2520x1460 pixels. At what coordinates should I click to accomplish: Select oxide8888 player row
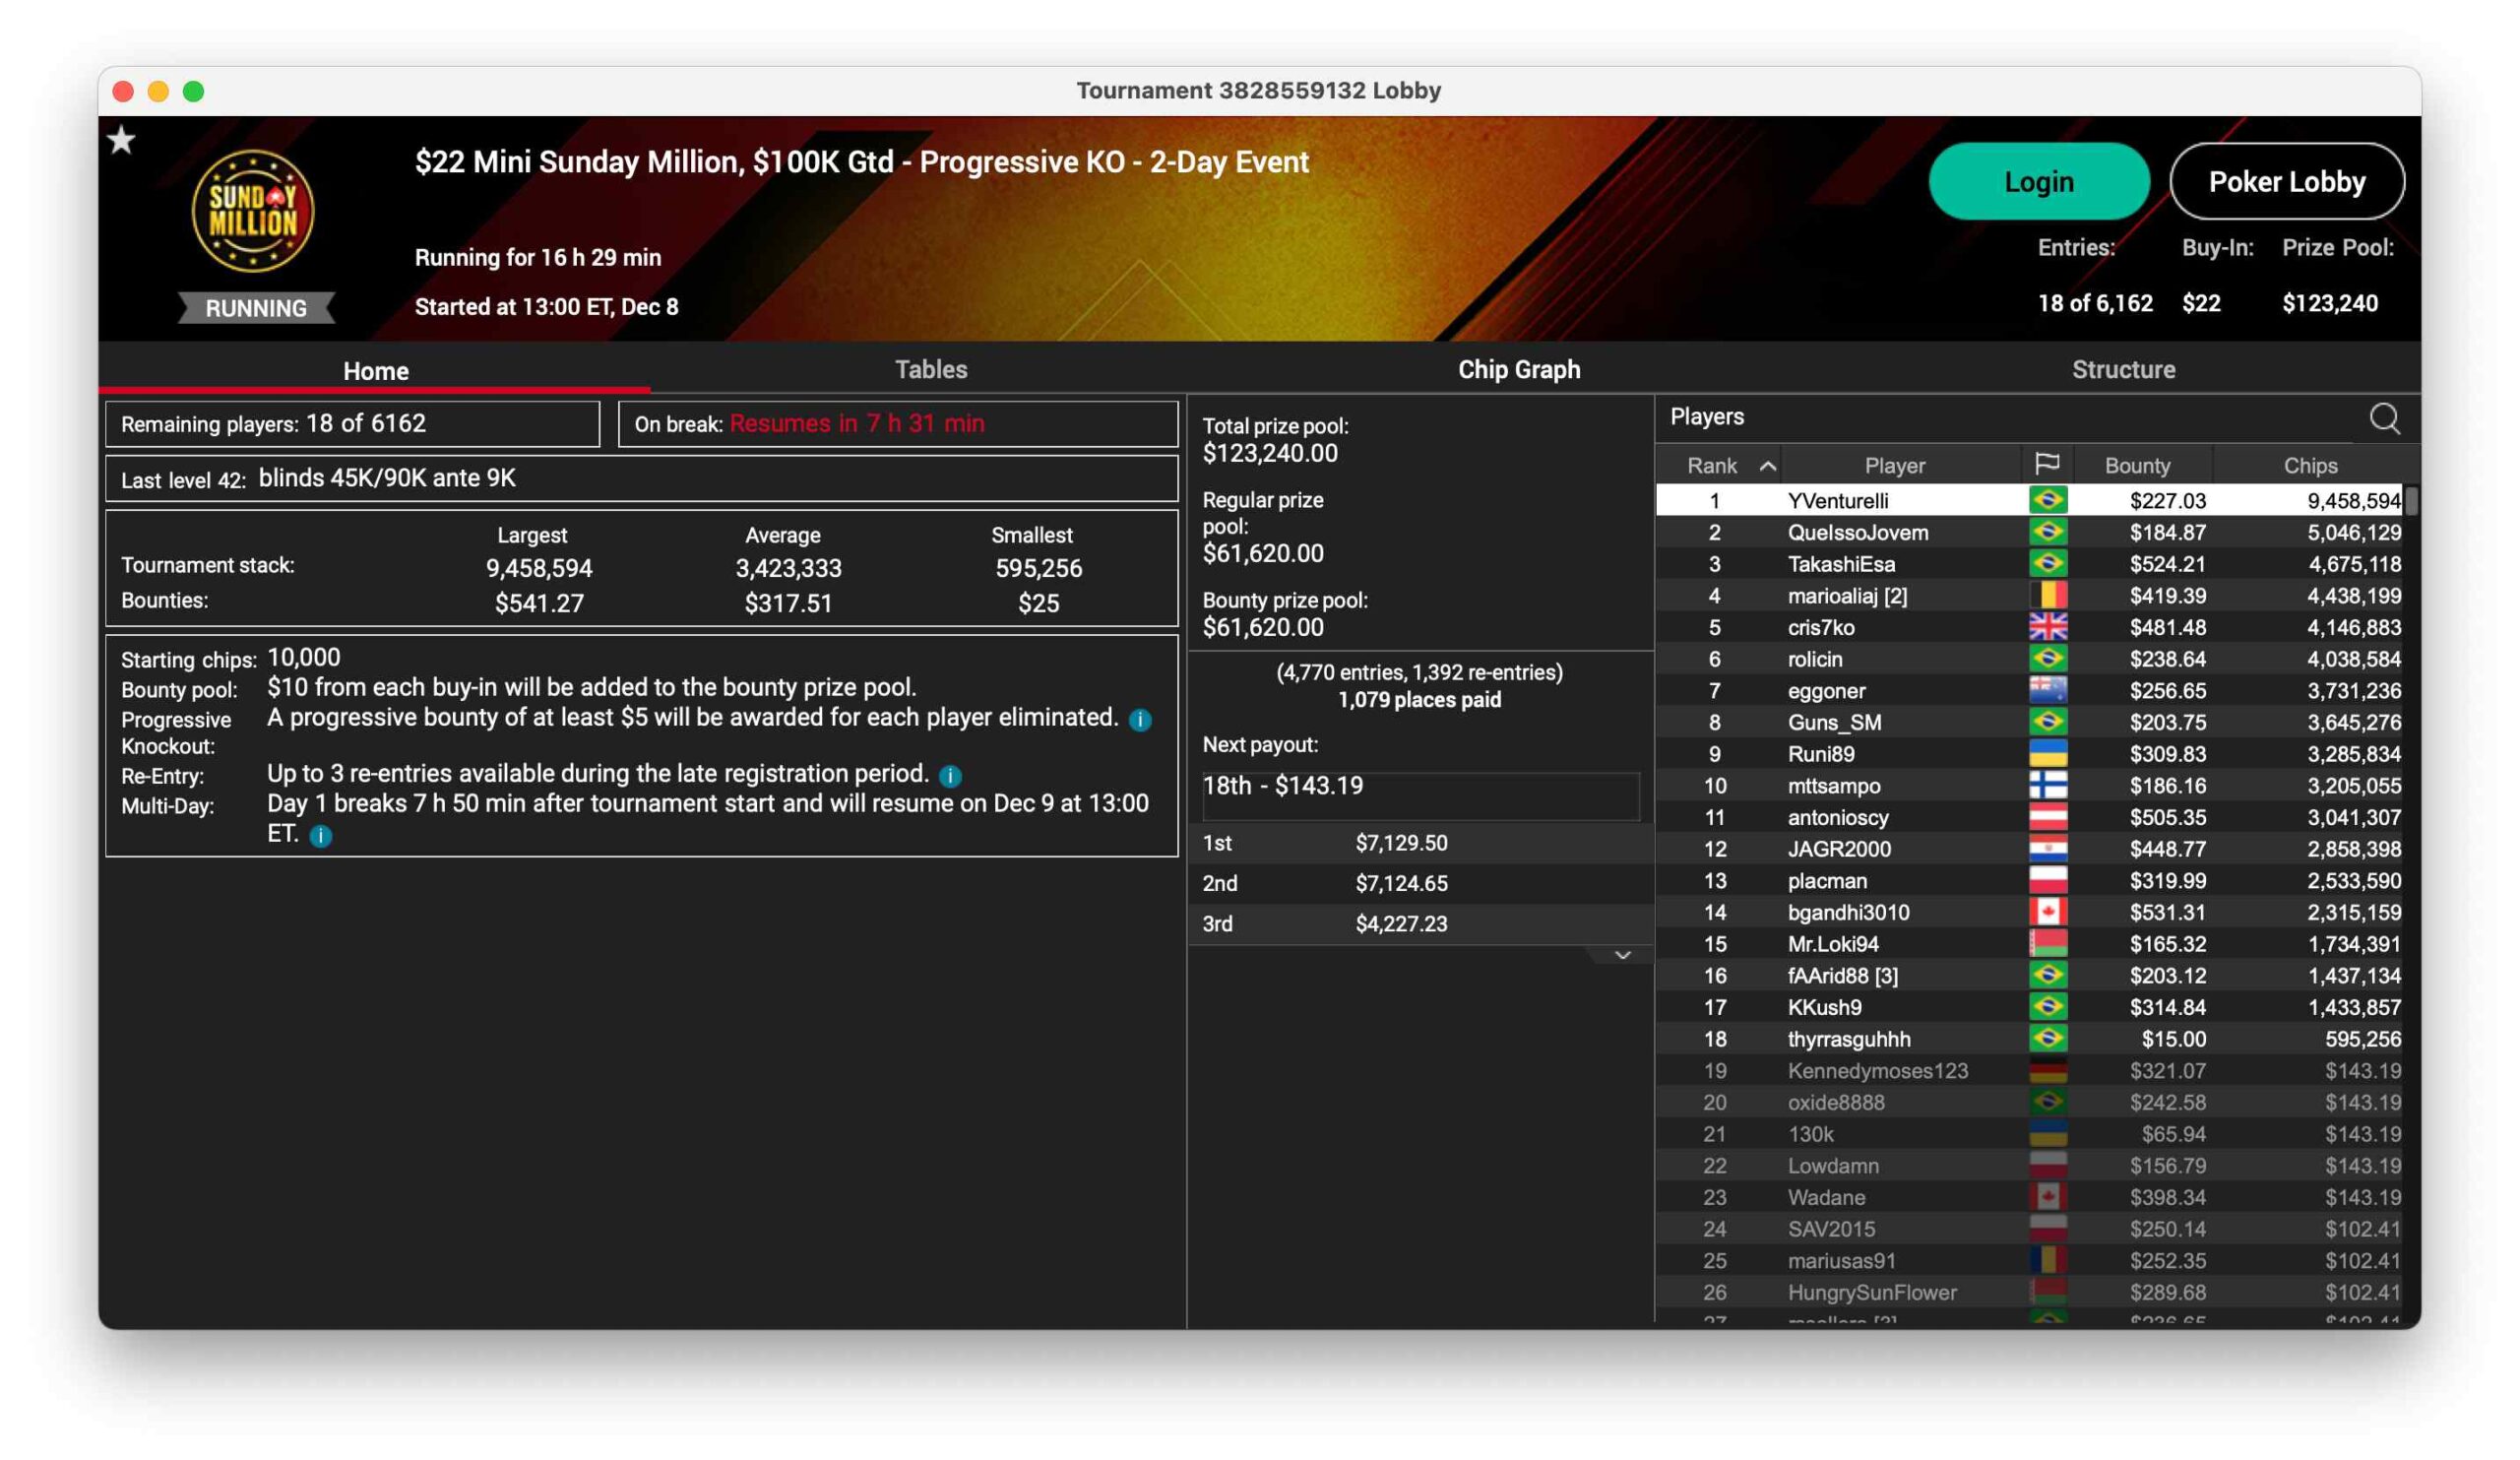click(x=2028, y=1102)
